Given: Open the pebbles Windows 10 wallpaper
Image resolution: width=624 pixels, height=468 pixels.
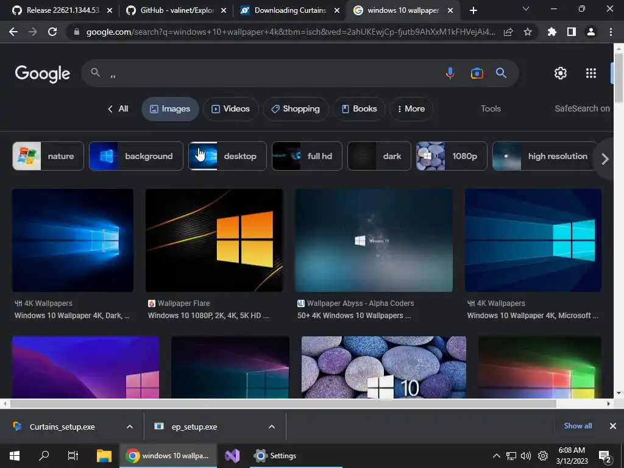Looking at the screenshot, I should [384, 367].
